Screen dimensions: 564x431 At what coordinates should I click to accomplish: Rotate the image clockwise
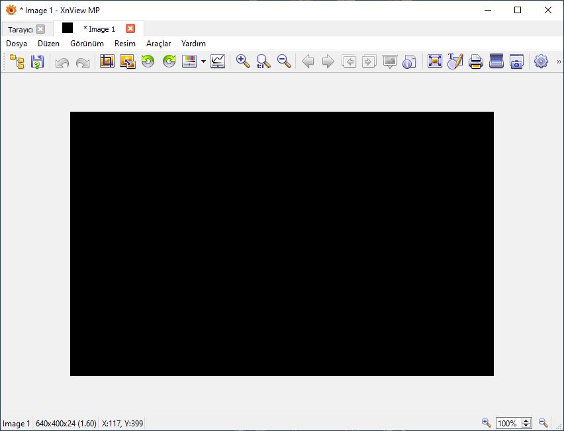tap(169, 61)
